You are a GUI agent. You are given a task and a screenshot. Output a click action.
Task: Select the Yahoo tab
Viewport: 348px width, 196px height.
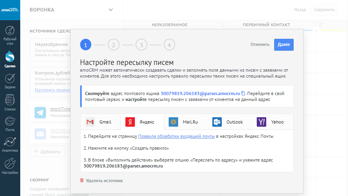[271, 122]
